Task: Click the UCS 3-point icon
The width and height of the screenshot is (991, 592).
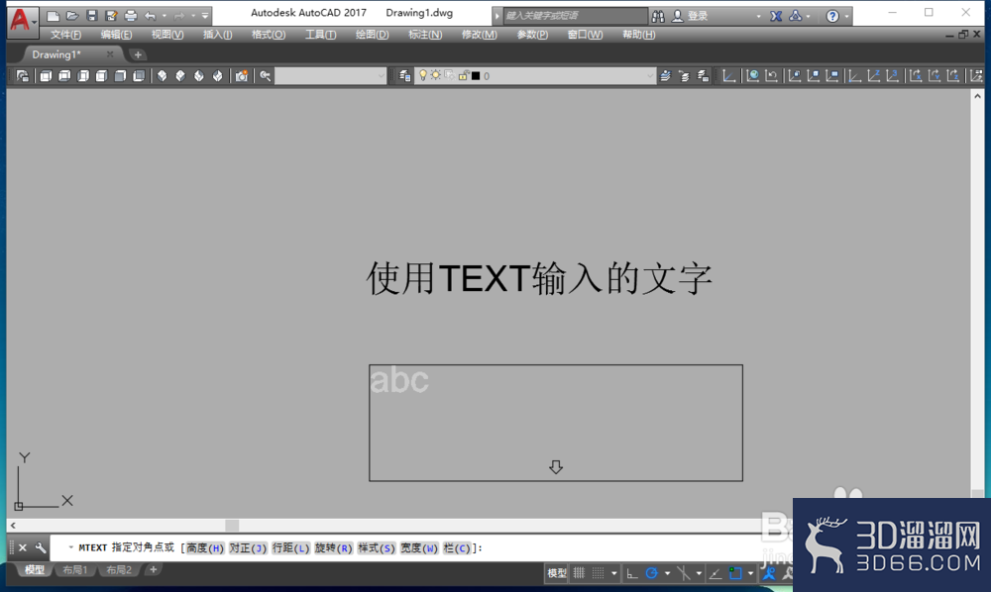Action: pos(893,76)
